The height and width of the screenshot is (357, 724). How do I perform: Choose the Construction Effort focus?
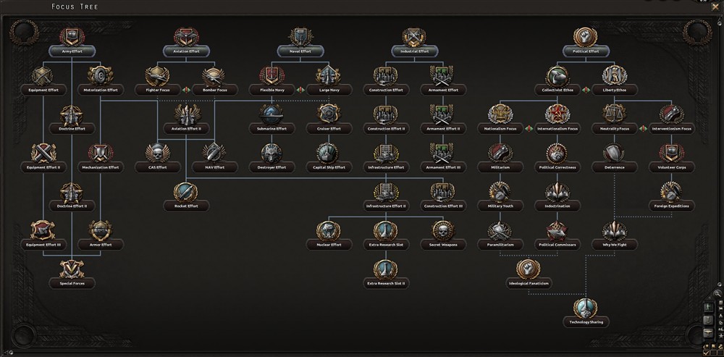click(x=386, y=75)
